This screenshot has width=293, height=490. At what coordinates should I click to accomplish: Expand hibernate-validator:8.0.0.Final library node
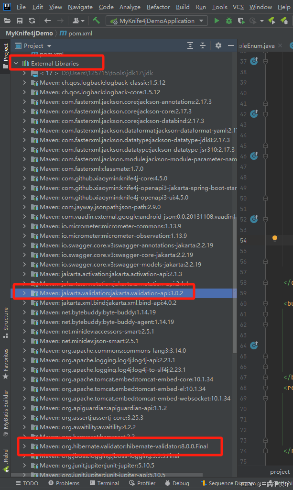click(25, 446)
